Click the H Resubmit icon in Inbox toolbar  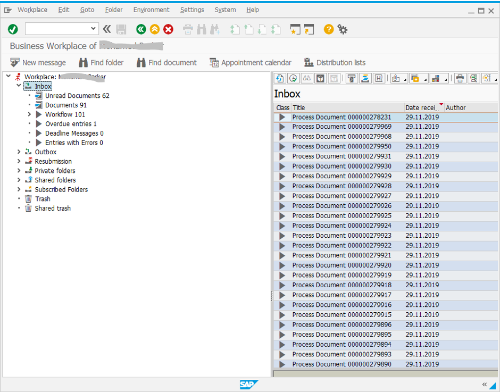379,78
